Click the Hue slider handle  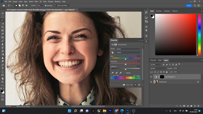point(126,59)
